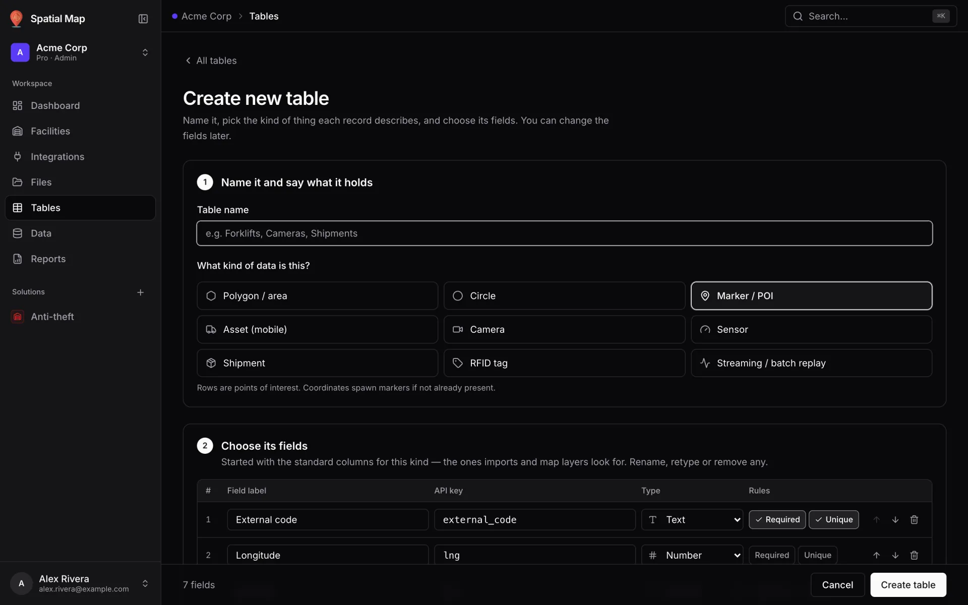This screenshot has height=605, width=968.
Task: Edit the External code field label
Action: [328, 520]
